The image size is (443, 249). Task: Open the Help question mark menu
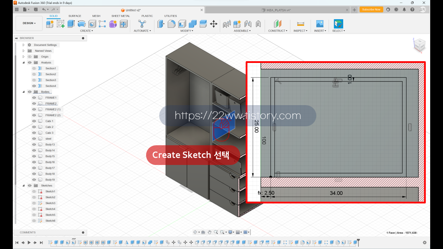coord(412,10)
